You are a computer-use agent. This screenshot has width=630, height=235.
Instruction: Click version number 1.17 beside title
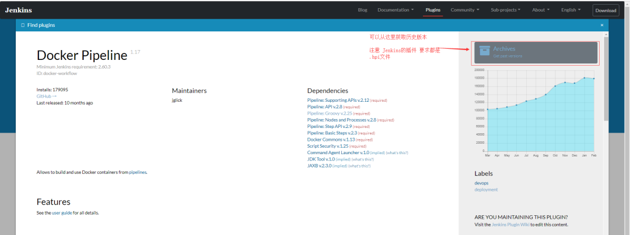click(135, 52)
